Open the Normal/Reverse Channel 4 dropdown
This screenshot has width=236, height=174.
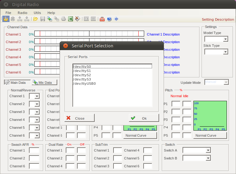pos(34,120)
